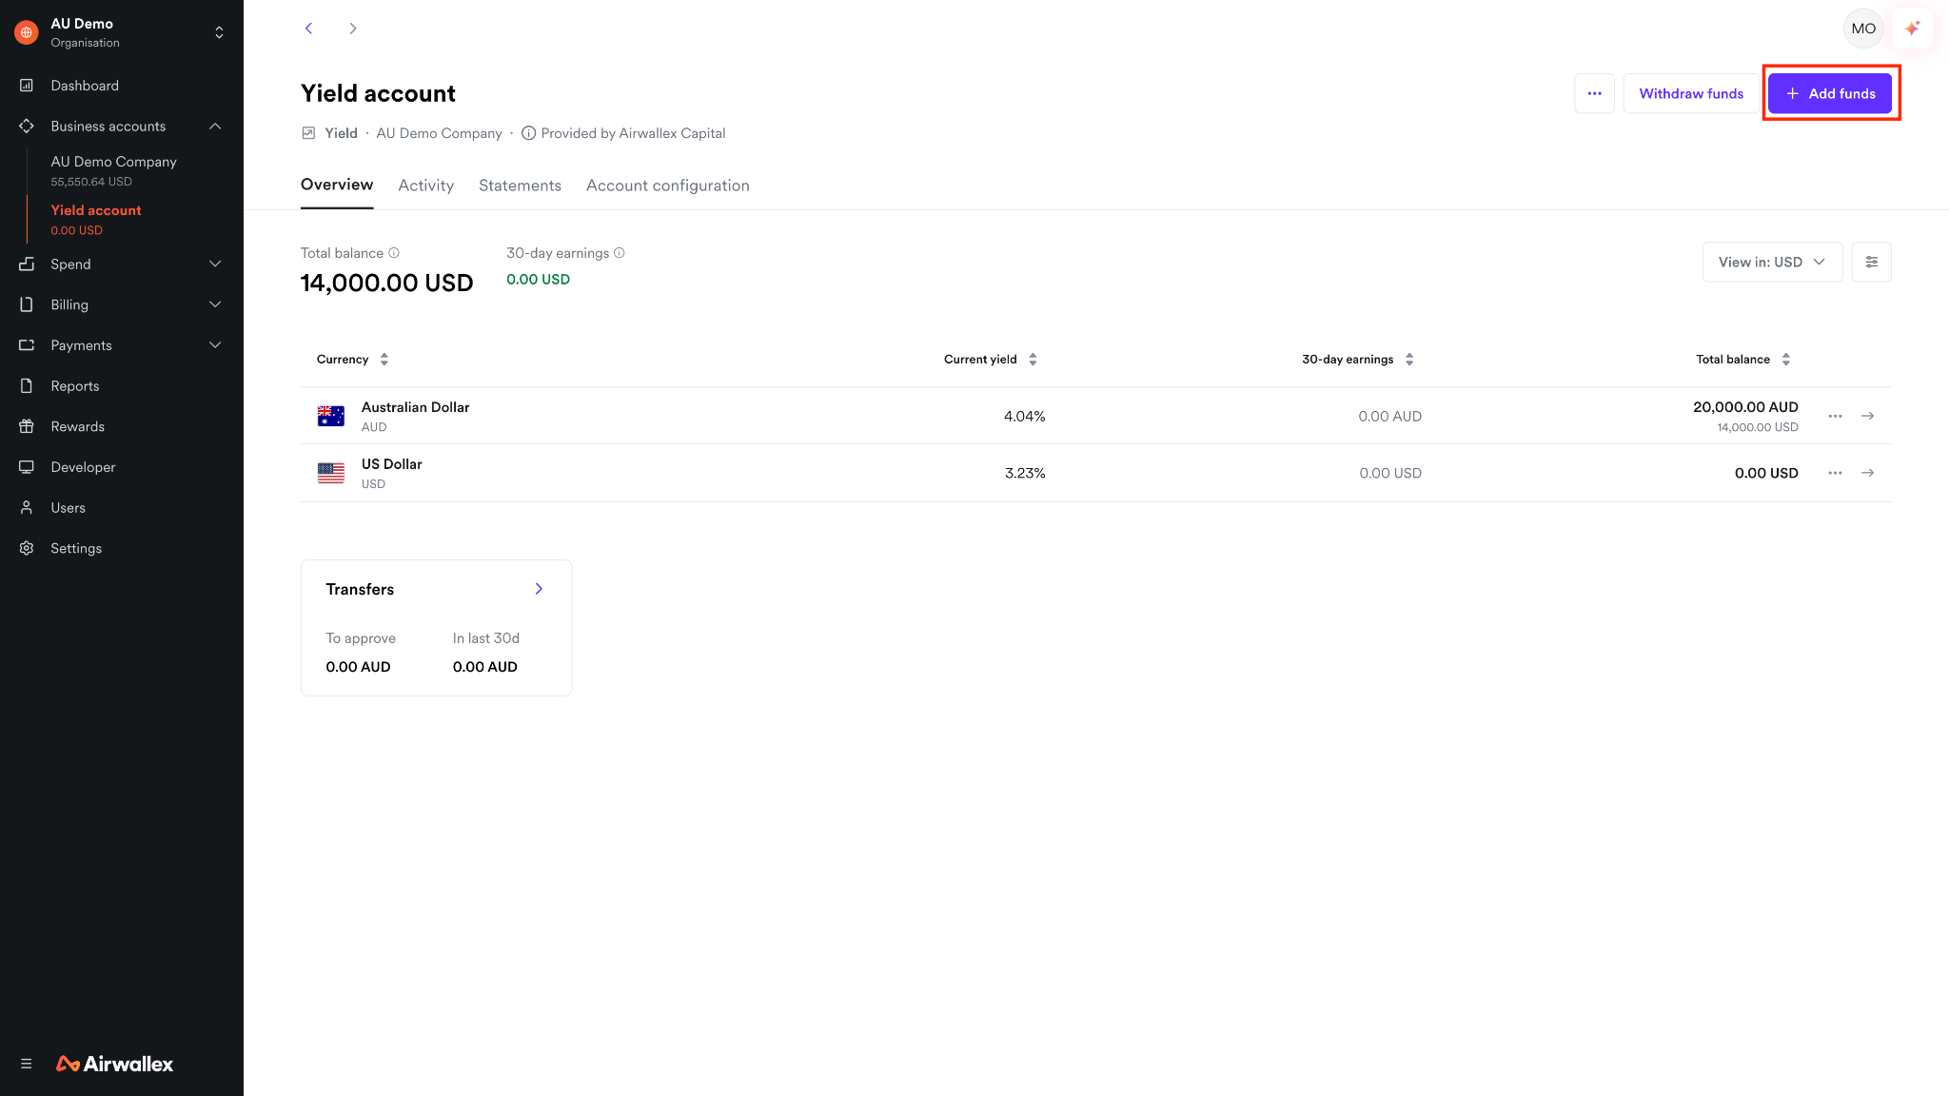The image size is (1949, 1096).
Task: Click the table display settings icon
Action: point(1871,262)
